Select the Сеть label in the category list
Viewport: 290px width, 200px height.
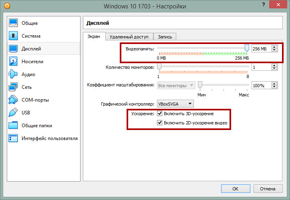pyautogui.click(x=26, y=87)
